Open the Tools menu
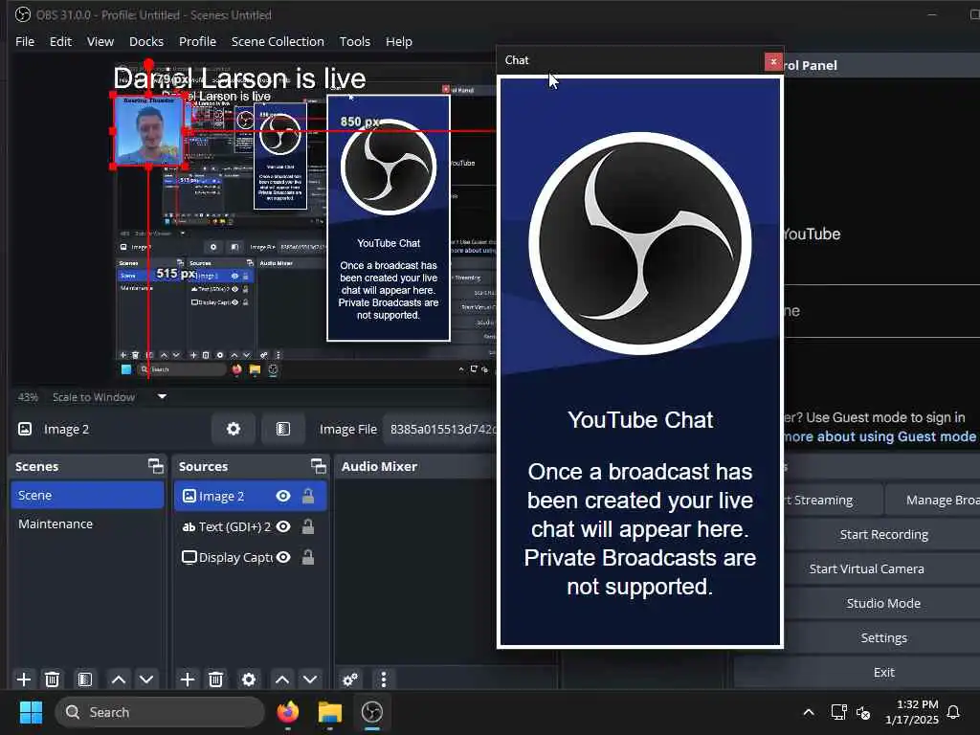980x735 pixels. tap(354, 41)
